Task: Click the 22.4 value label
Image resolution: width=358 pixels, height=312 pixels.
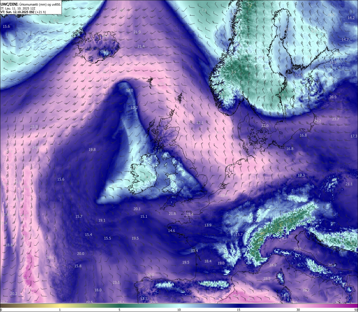Action: pos(190,215)
